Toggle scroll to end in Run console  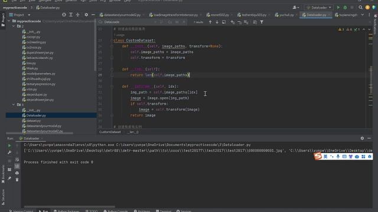click(x=17, y=166)
